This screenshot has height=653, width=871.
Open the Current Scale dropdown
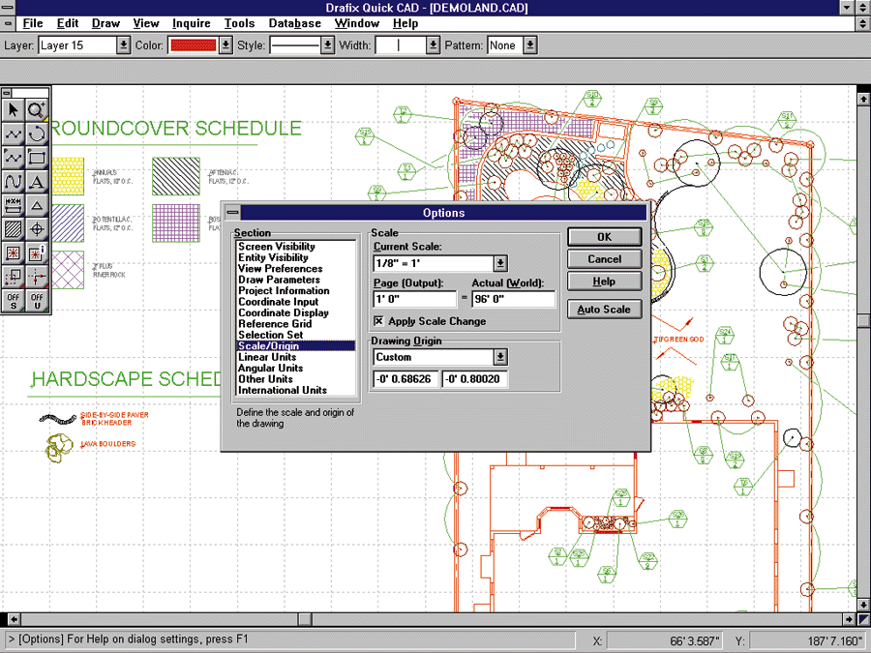[500, 263]
